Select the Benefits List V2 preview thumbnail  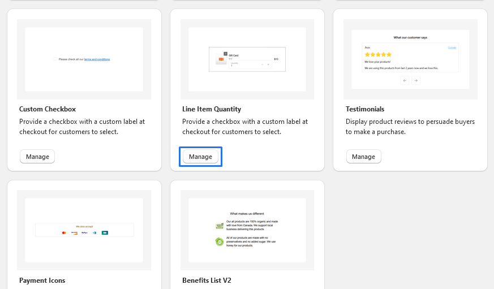coord(247,230)
